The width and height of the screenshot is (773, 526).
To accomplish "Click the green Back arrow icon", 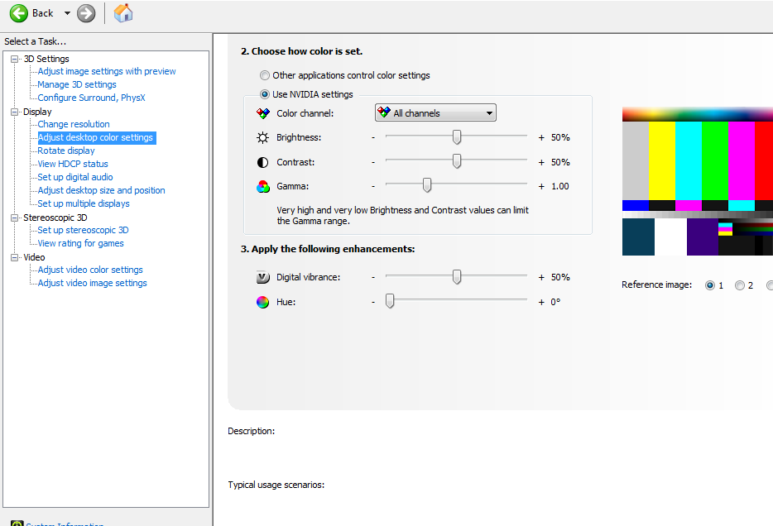I will [x=19, y=13].
